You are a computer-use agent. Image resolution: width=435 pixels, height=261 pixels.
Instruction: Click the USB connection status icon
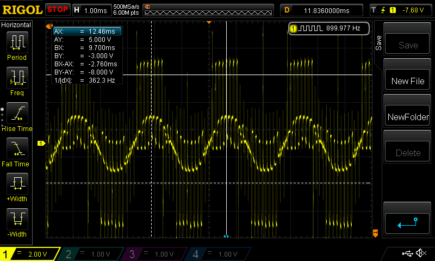(x=407, y=253)
